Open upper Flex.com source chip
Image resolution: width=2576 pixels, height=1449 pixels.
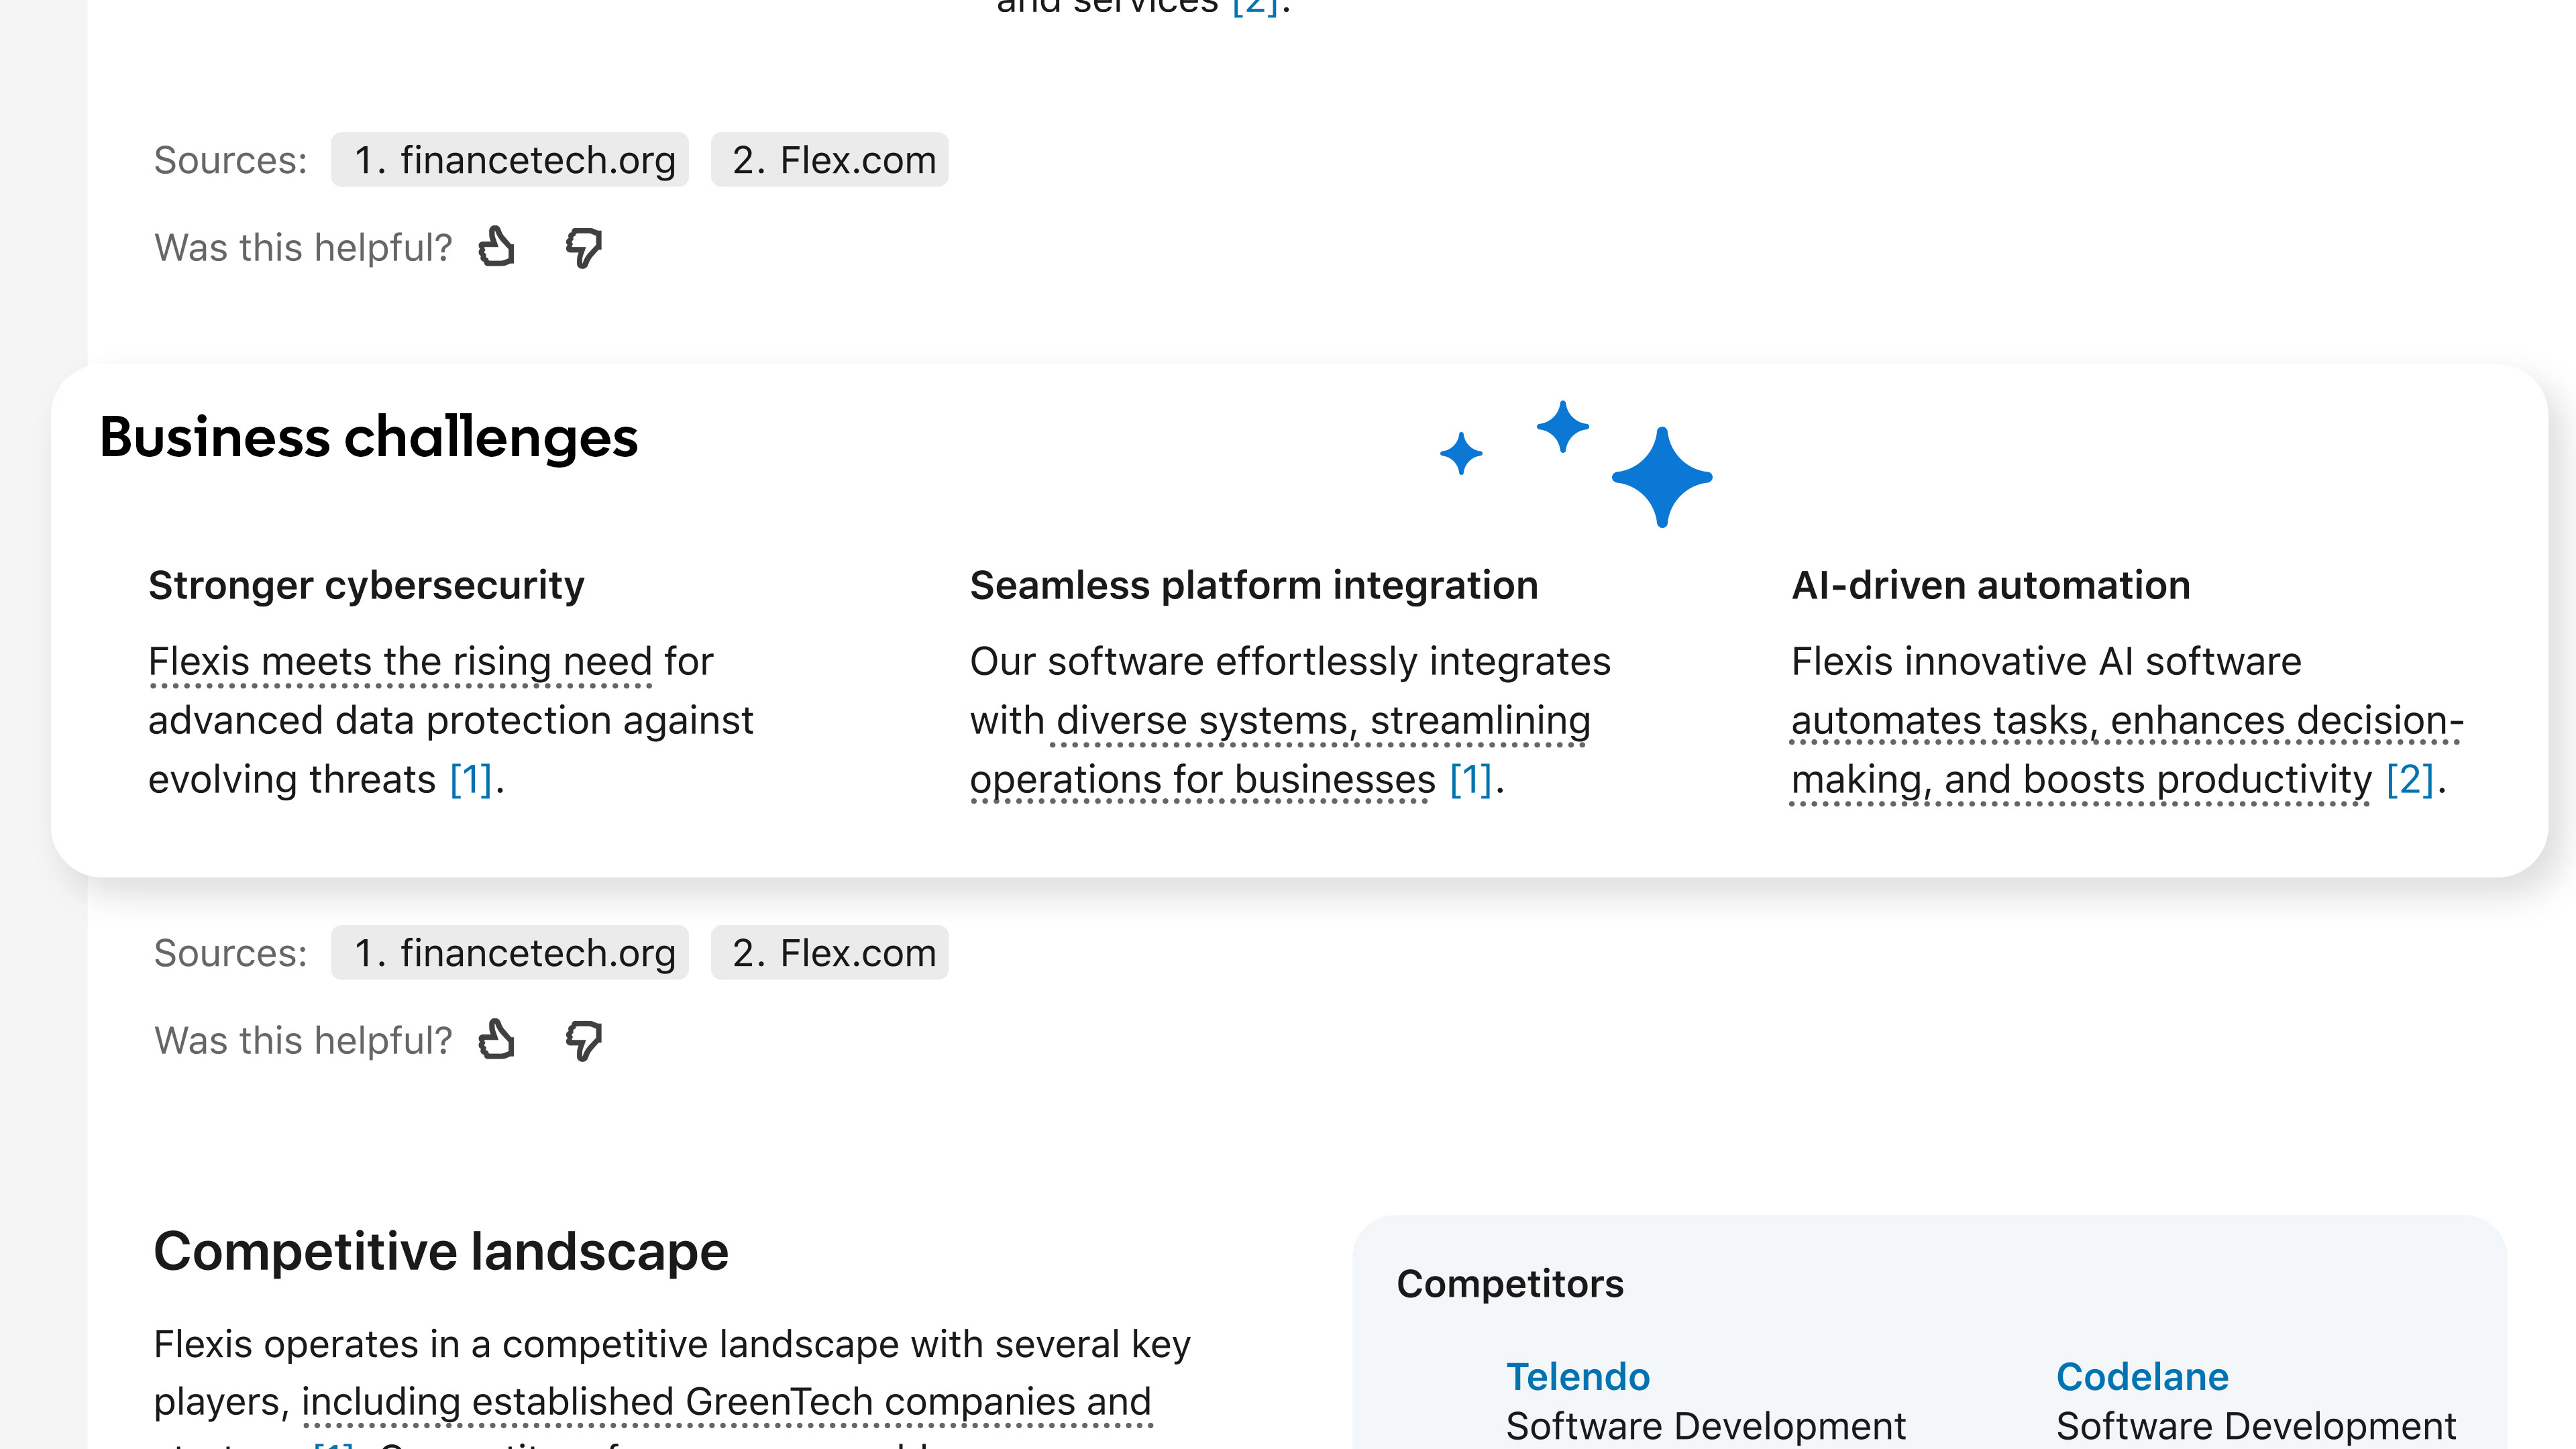click(x=830, y=160)
